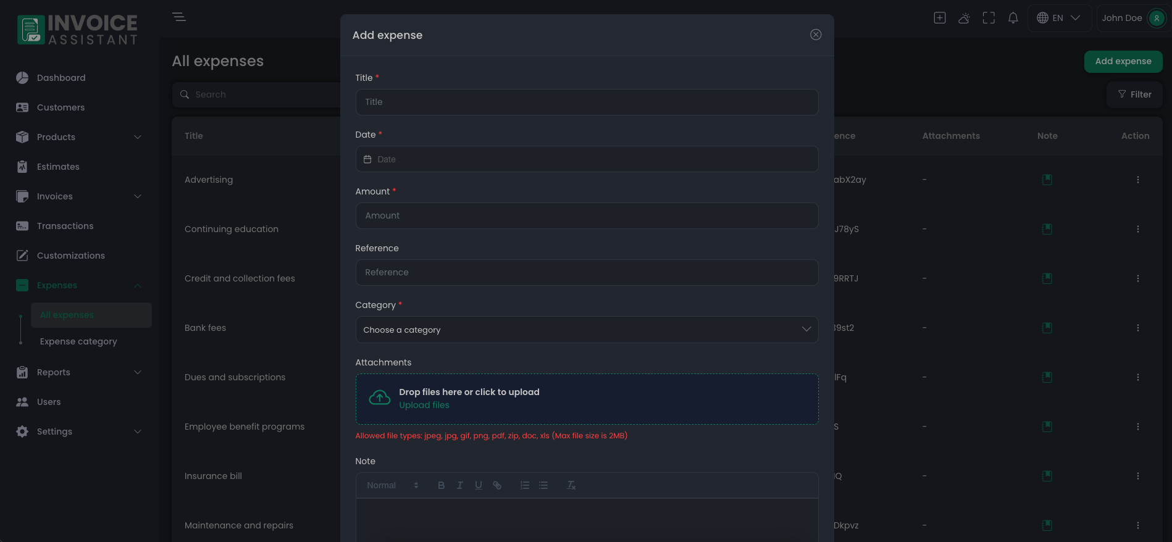Close the Add expense dialog
Screen dimensions: 1172x542
(x=816, y=35)
